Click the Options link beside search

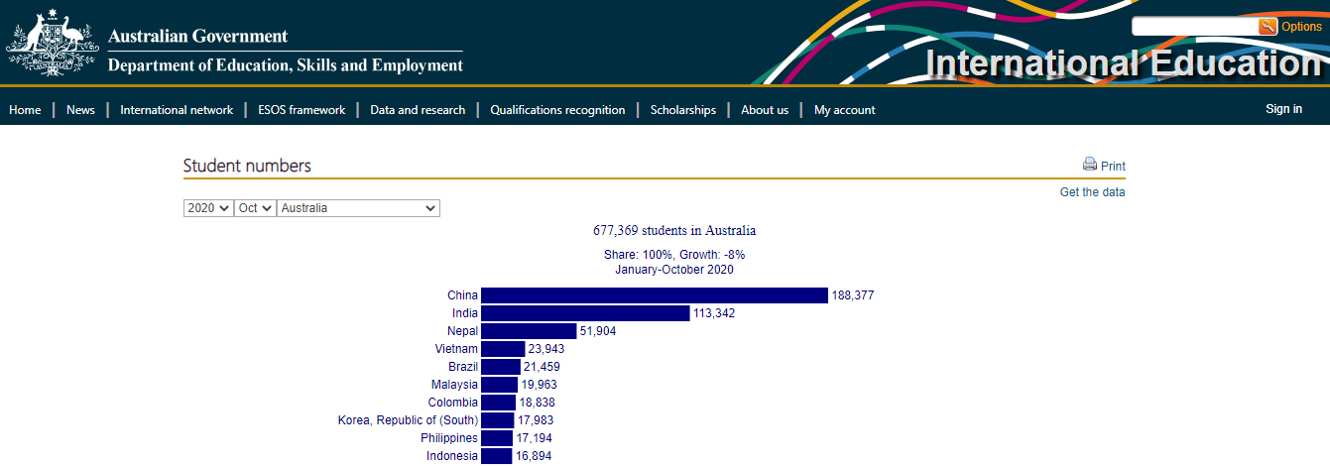[1301, 27]
